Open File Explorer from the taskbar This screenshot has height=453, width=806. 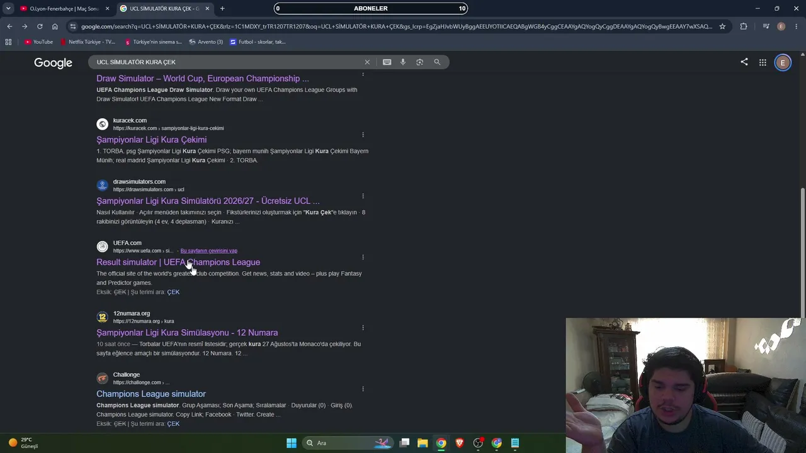423,443
